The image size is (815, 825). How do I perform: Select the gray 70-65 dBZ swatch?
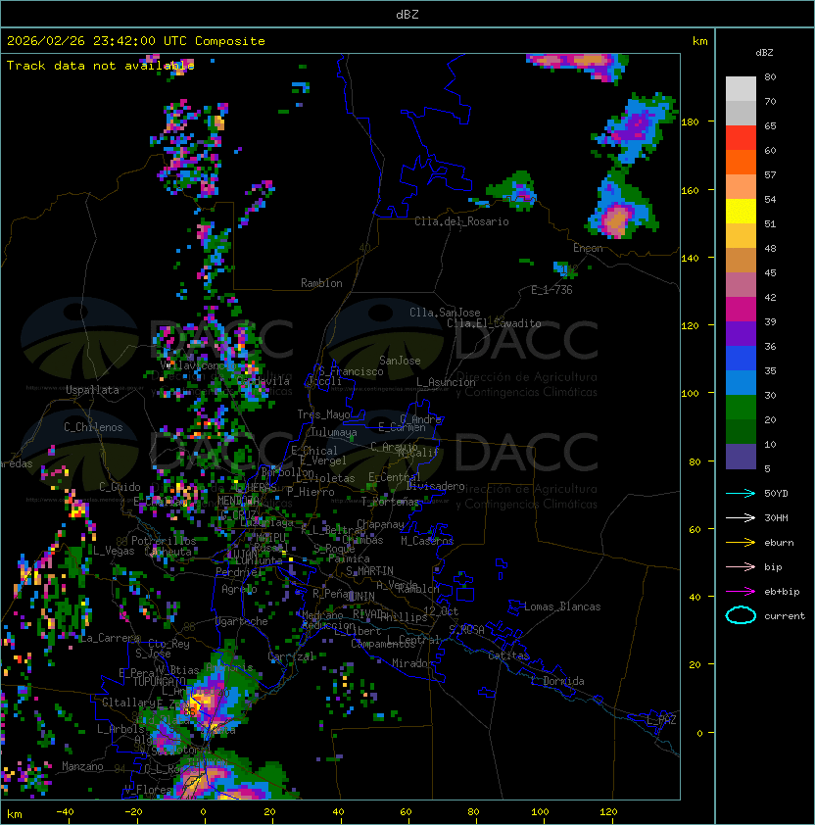pos(741,113)
